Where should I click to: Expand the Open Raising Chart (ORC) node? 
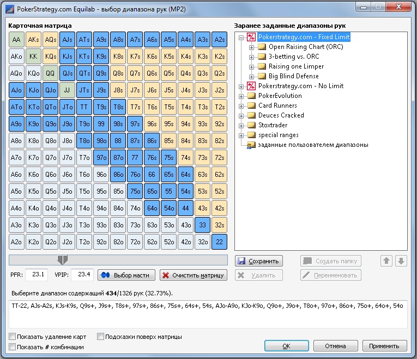(x=251, y=47)
